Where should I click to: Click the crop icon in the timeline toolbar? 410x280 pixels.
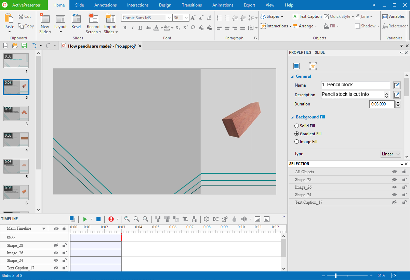(185, 219)
